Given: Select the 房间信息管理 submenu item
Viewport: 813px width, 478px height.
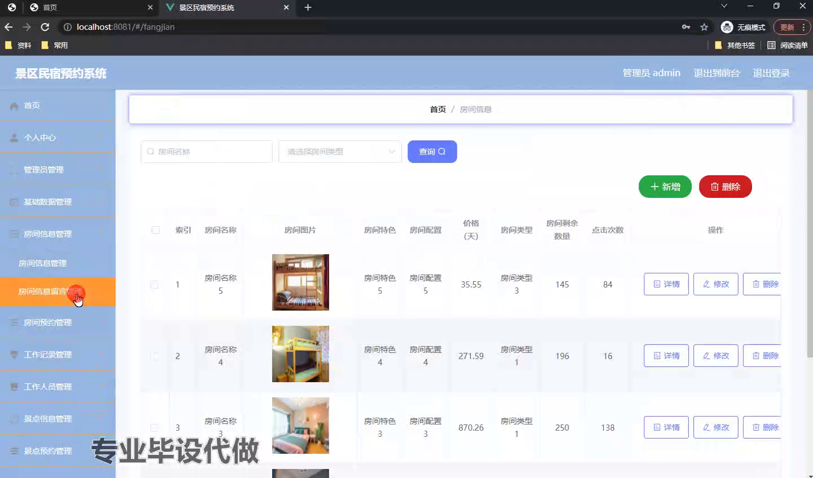Looking at the screenshot, I should (x=58, y=263).
